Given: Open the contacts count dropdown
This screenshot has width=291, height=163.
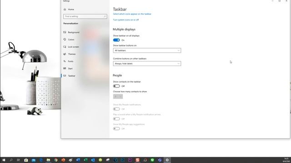Looking at the screenshot, I should coord(118,96).
